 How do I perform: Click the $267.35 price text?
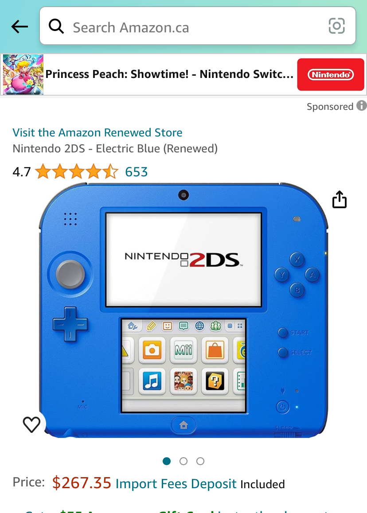[82, 483]
